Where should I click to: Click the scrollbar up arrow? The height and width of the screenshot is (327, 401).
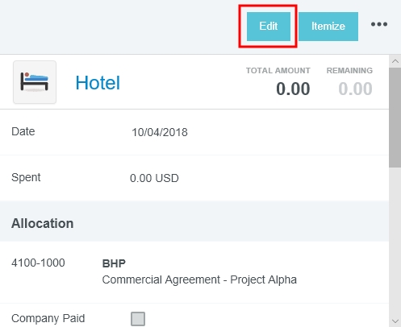[x=395, y=61]
